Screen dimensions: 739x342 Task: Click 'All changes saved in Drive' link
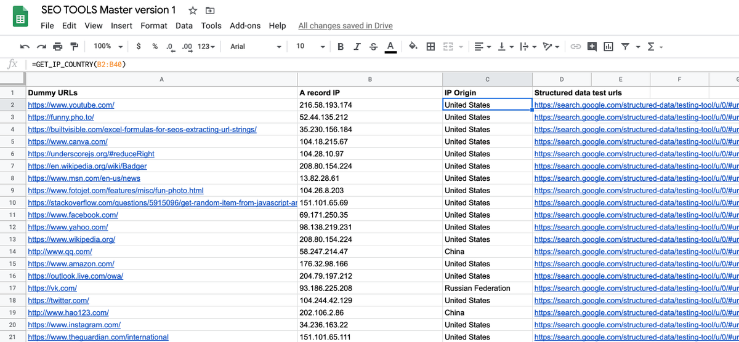(x=345, y=26)
